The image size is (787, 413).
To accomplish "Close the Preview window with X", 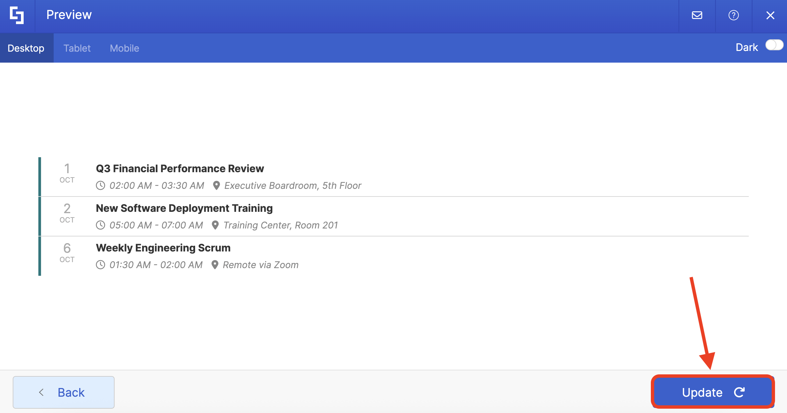I will click(770, 15).
